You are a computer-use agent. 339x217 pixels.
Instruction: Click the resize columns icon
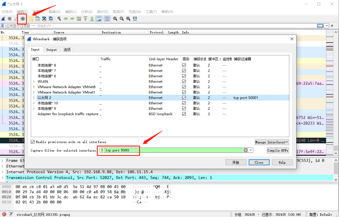point(135,19)
